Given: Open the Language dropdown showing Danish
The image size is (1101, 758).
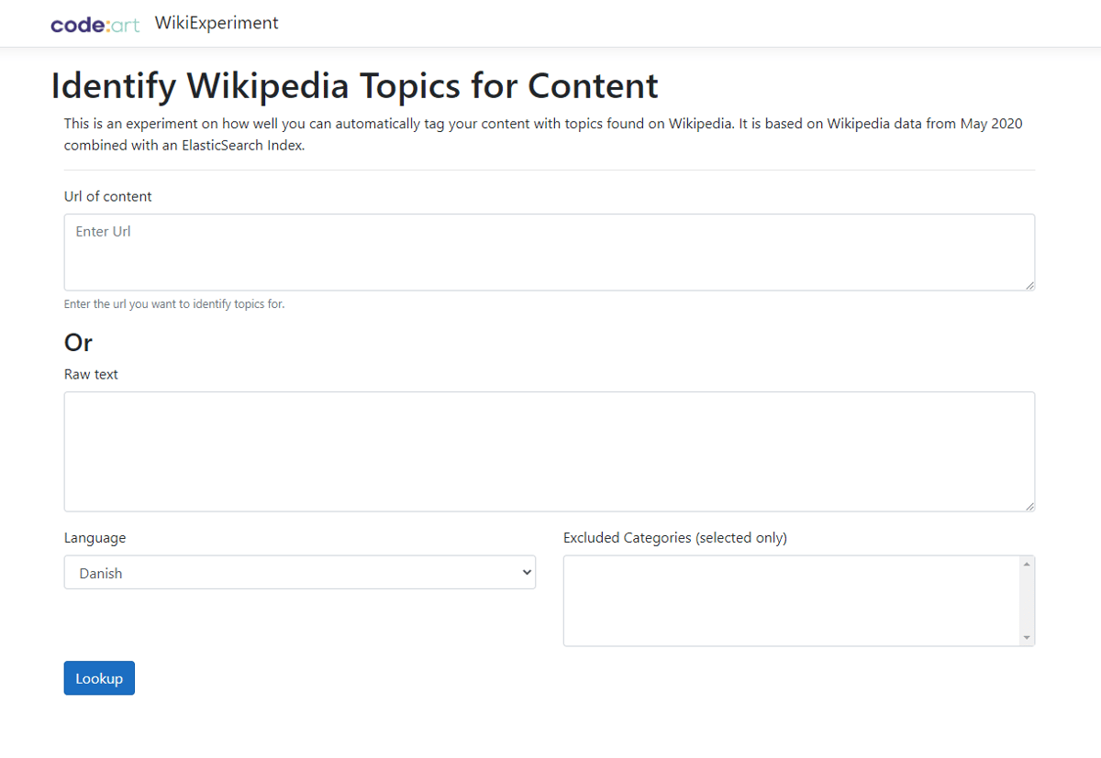Looking at the screenshot, I should coord(300,573).
